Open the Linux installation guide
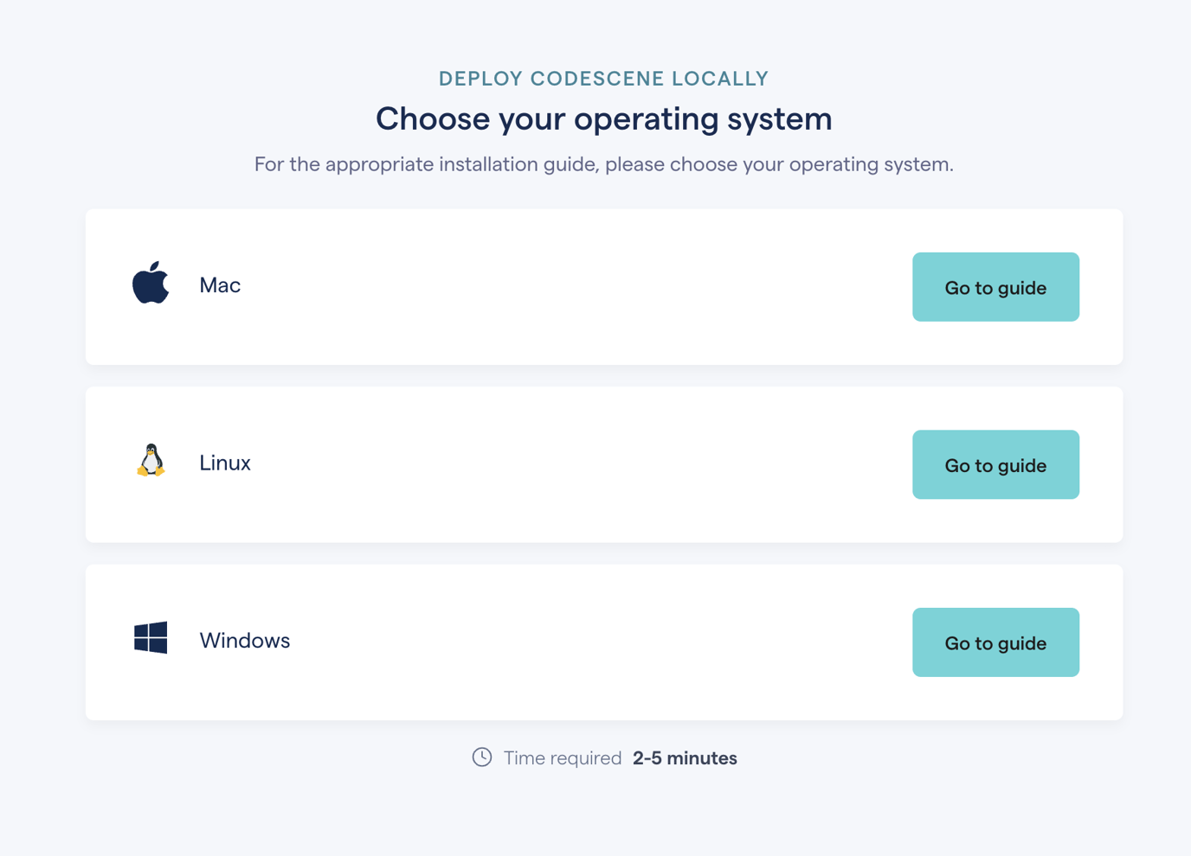 995,464
